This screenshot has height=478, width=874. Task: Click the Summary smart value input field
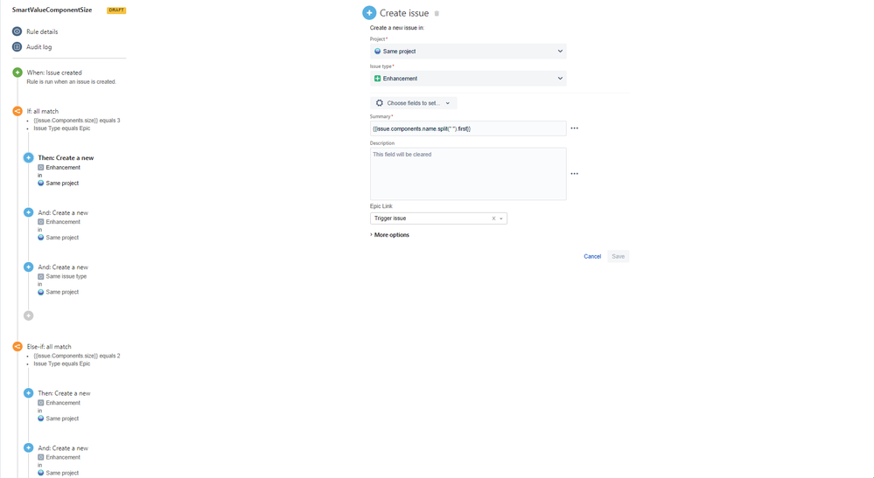point(468,128)
